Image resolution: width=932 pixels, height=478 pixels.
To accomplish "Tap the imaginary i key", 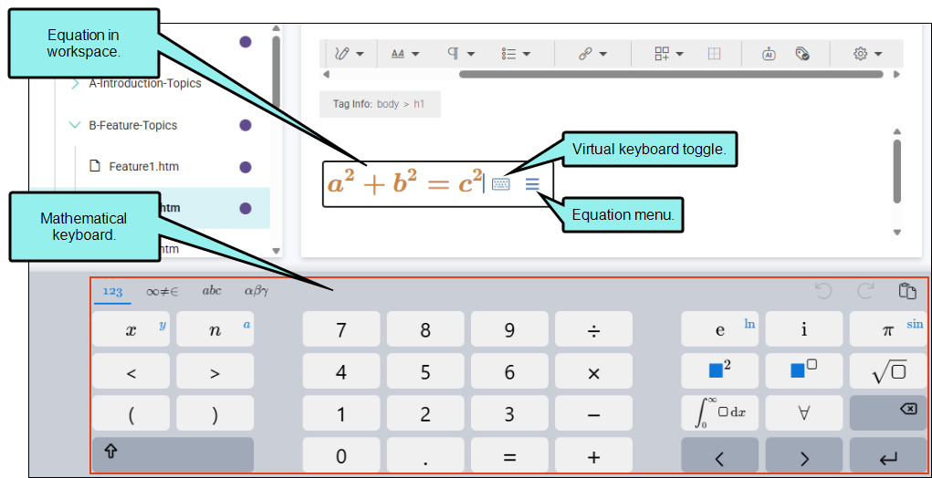I will 804,329.
